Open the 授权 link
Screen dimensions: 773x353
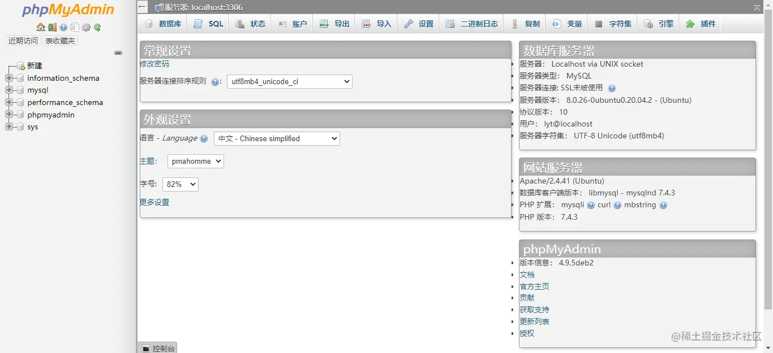click(x=527, y=333)
